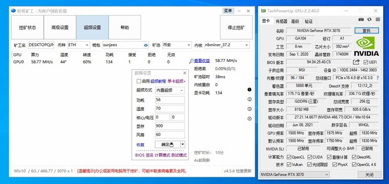Open the 查看收益 link

pyautogui.click(x=202, y=61)
